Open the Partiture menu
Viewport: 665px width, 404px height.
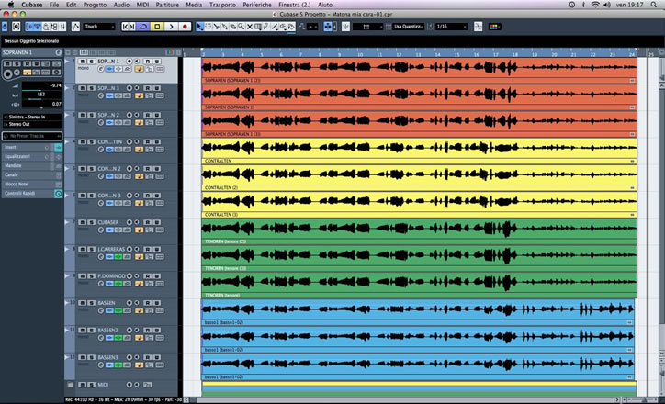pyautogui.click(x=167, y=5)
